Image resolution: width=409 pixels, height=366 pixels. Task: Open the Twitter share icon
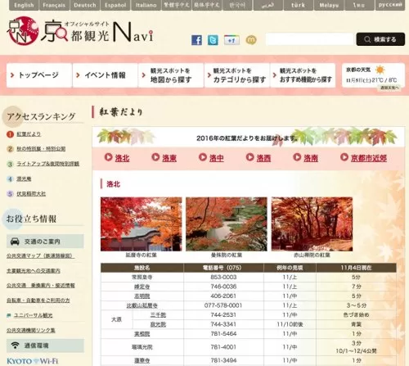click(x=213, y=40)
